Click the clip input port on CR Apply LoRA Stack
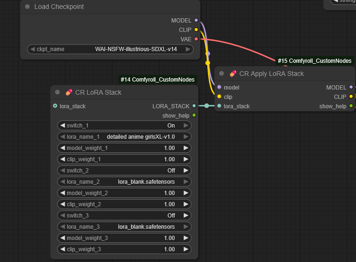356x262 pixels. (x=219, y=97)
